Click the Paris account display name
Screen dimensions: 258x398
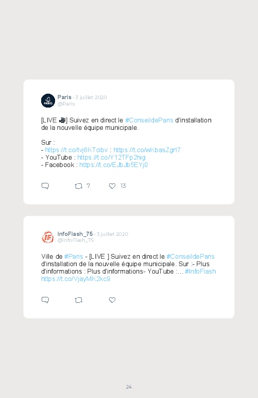[x=64, y=97]
